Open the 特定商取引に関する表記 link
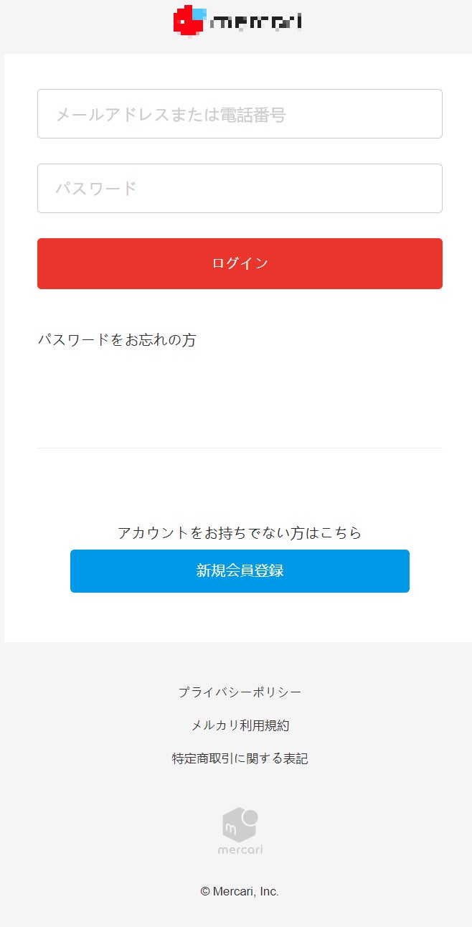This screenshot has width=472, height=927. click(240, 758)
